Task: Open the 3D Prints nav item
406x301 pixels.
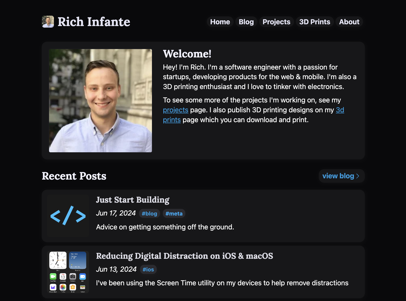Action: [314, 22]
